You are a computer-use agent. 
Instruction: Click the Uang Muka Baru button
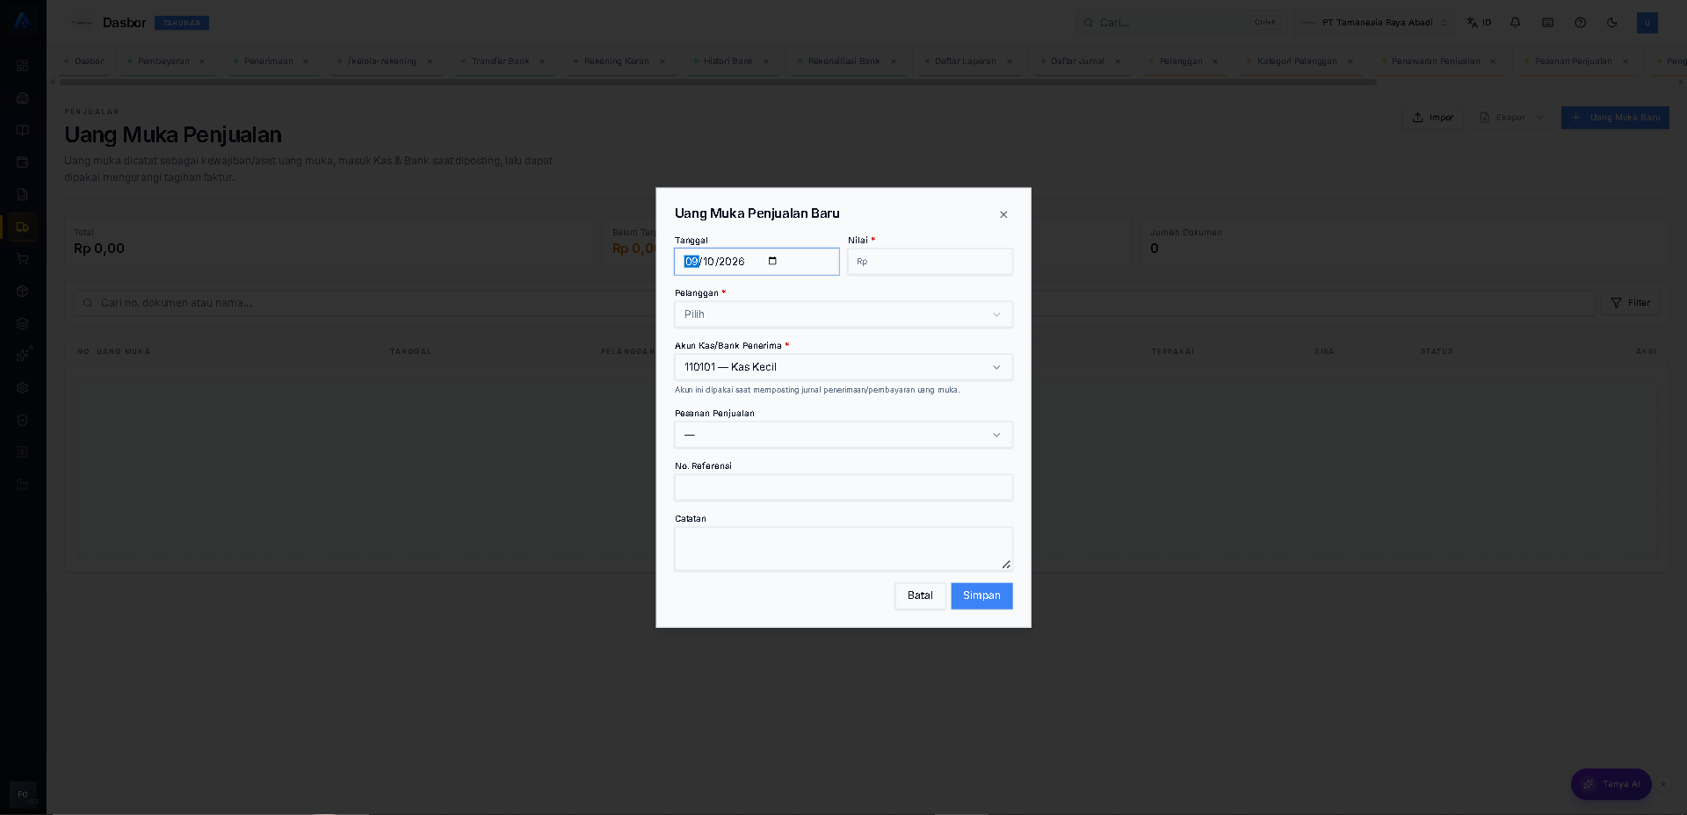1615,118
